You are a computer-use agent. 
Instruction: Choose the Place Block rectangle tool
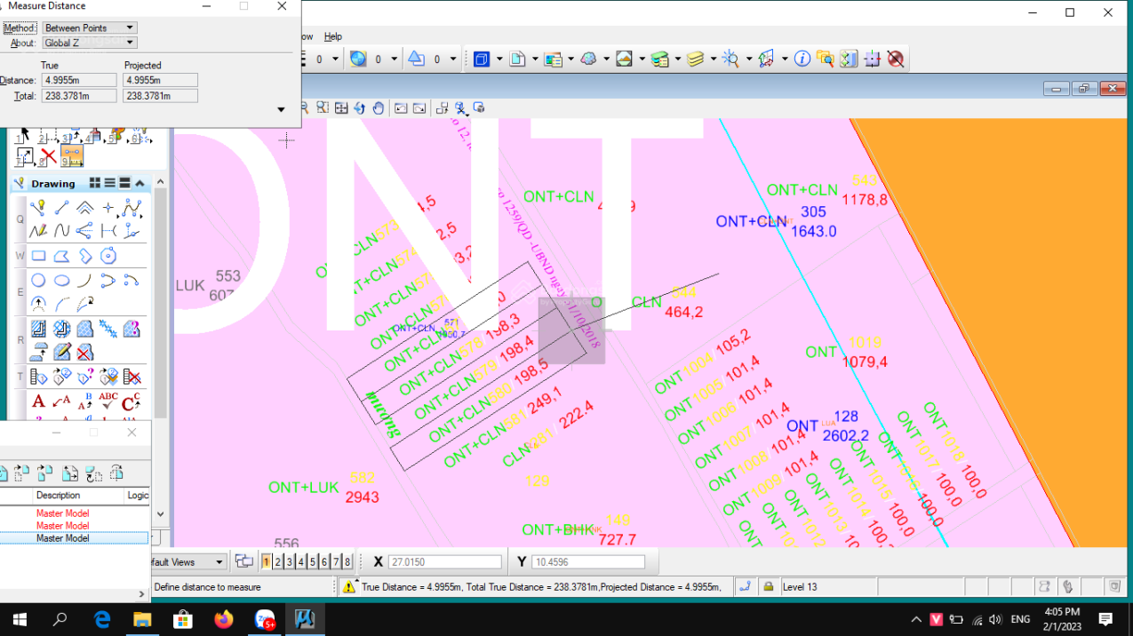click(38, 257)
